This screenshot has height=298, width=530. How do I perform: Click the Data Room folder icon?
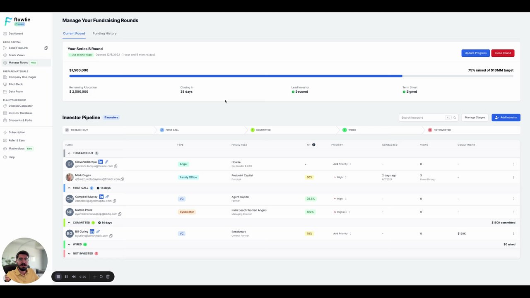[5, 91]
